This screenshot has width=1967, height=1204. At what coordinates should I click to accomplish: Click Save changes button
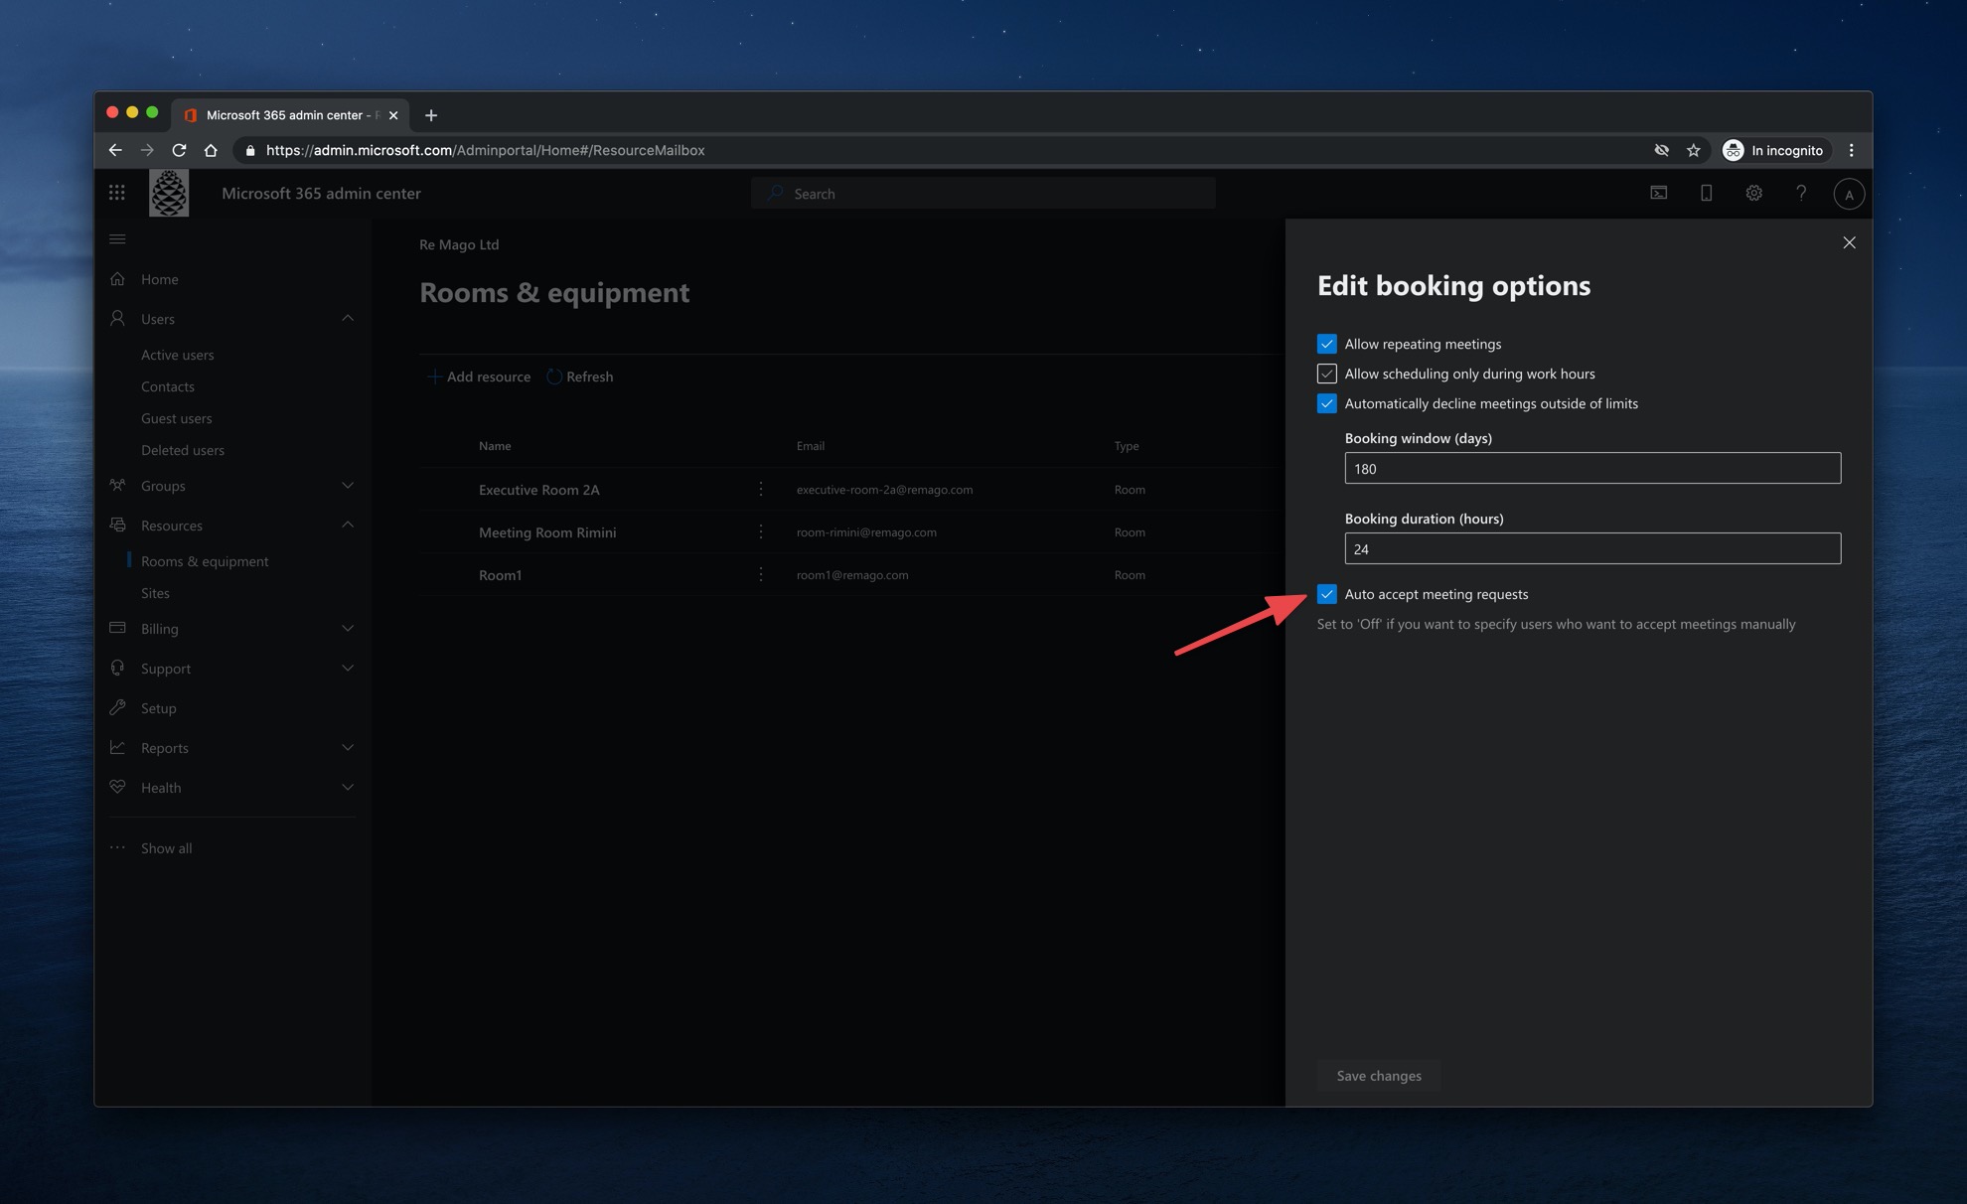[x=1378, y=1076]
